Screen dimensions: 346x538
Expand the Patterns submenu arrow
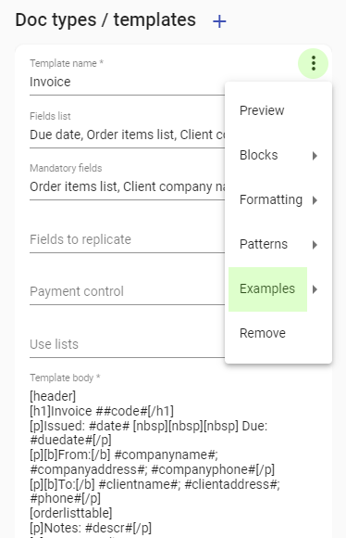click(x=315, y=245)
